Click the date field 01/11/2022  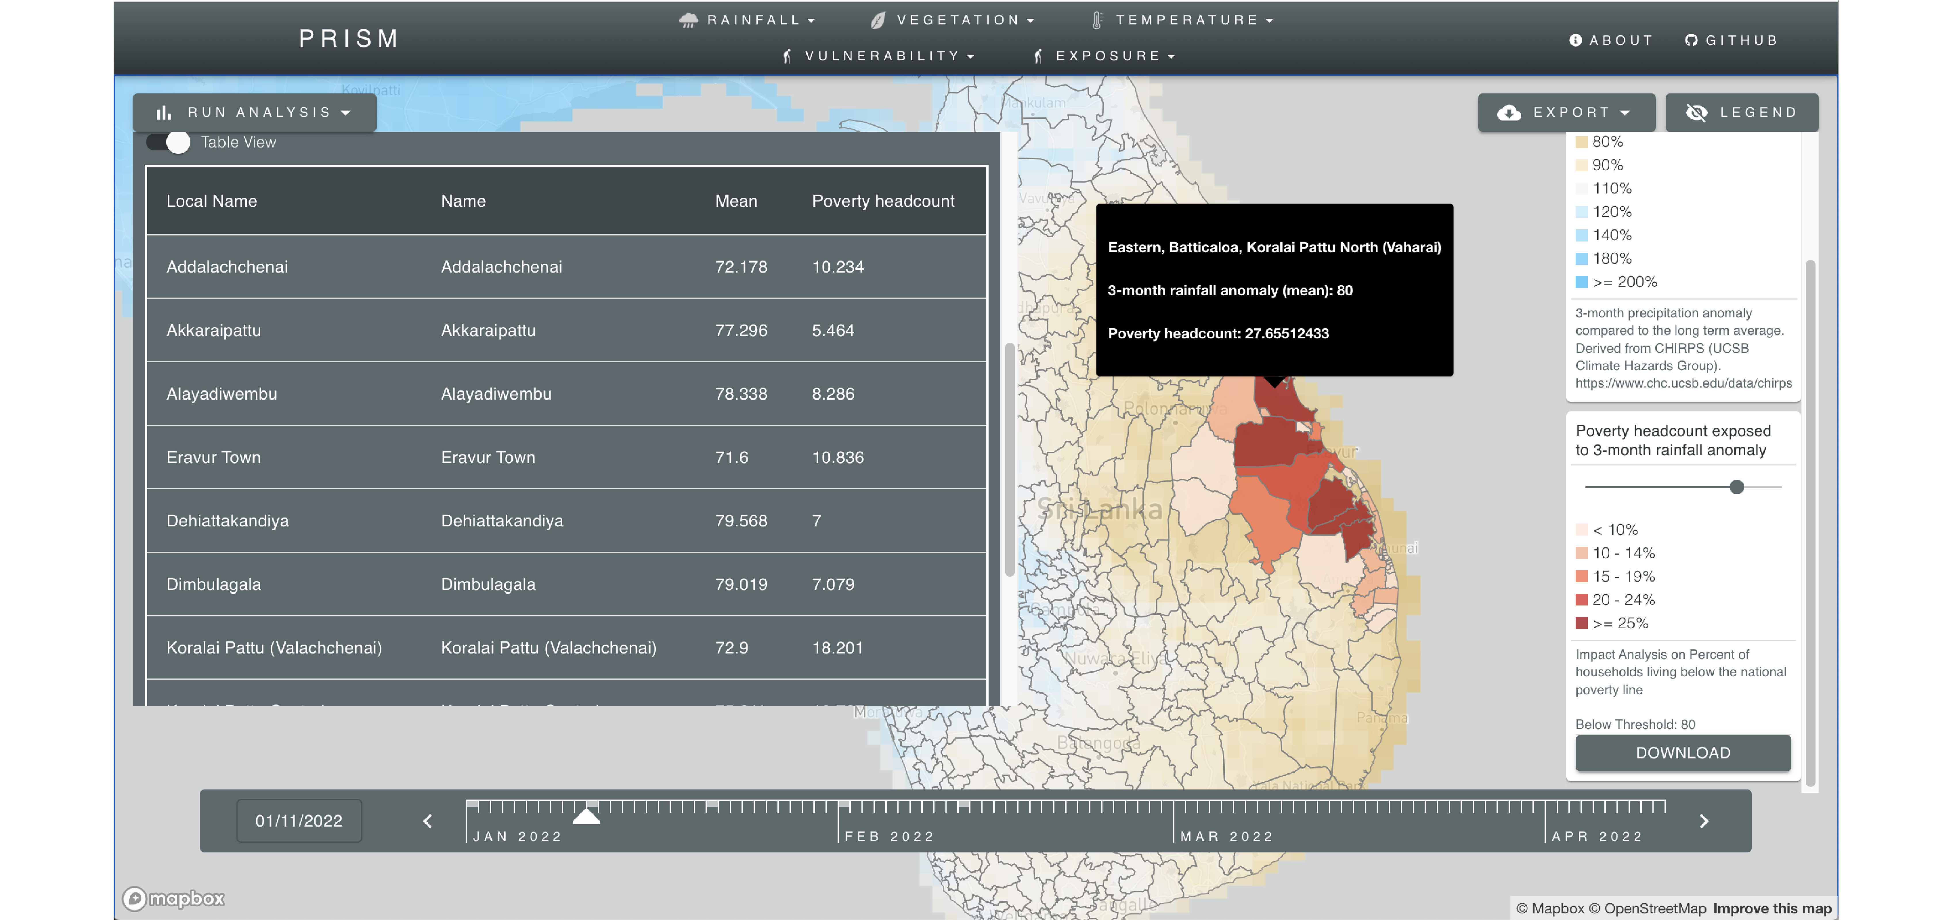coord(299,821)
